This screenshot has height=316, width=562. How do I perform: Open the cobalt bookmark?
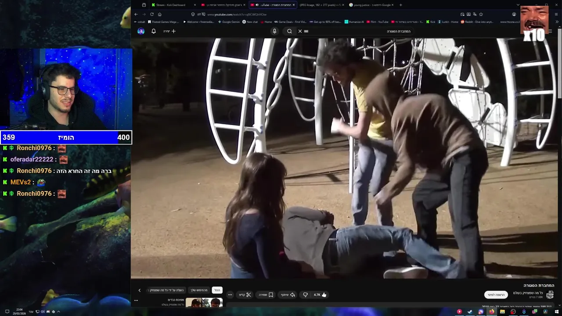point(140,22)
